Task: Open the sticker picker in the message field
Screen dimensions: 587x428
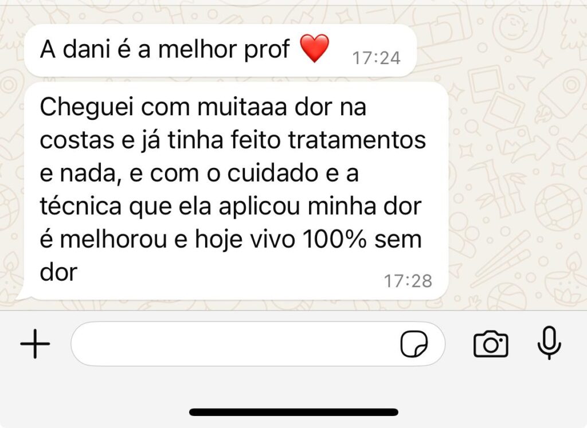Action: pos(414,344)
